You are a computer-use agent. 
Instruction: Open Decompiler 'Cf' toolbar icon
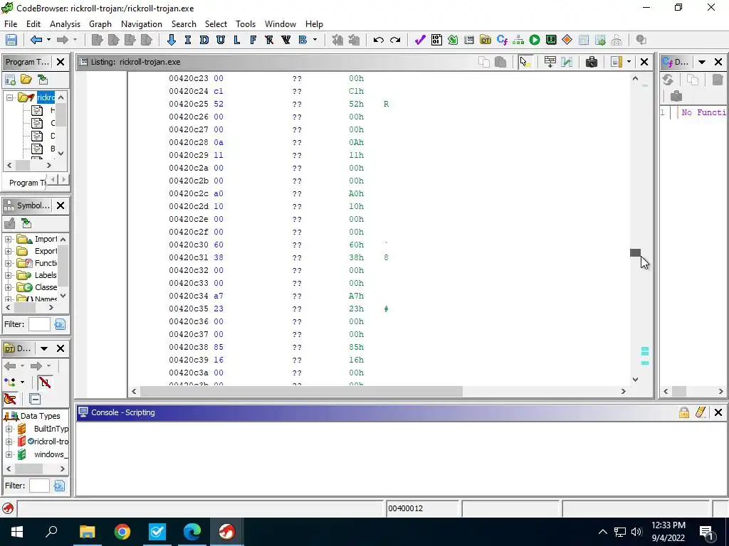pos(502,40)
